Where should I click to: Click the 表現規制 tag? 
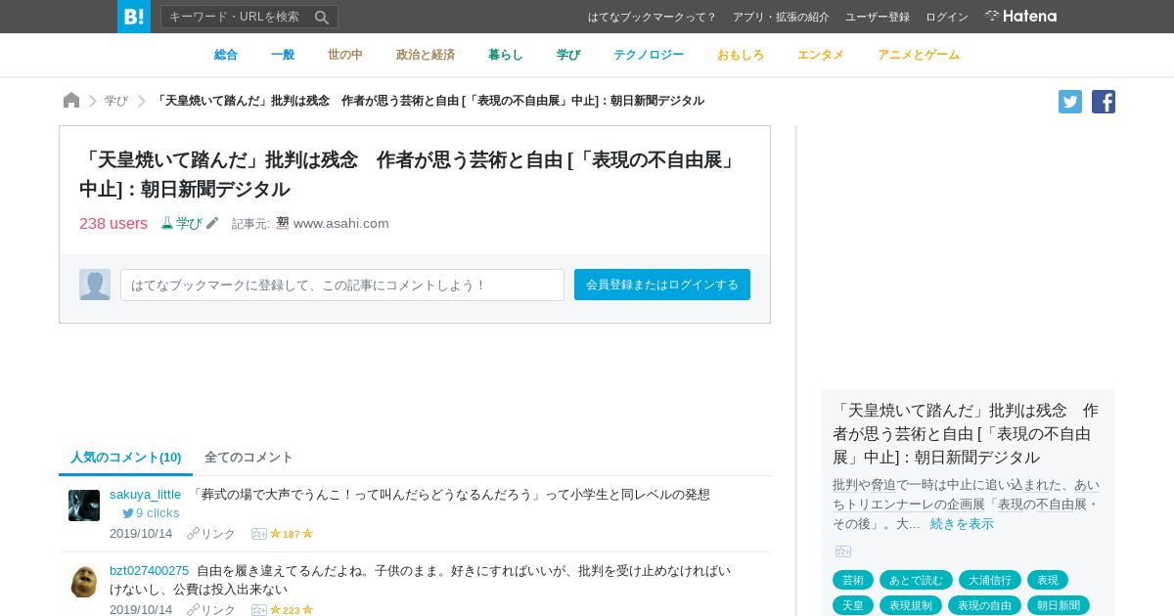tap(911, 605)
